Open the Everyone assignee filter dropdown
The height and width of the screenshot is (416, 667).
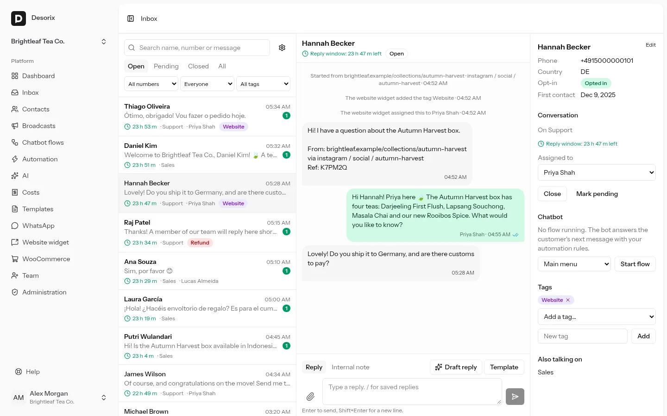(207, 84)
